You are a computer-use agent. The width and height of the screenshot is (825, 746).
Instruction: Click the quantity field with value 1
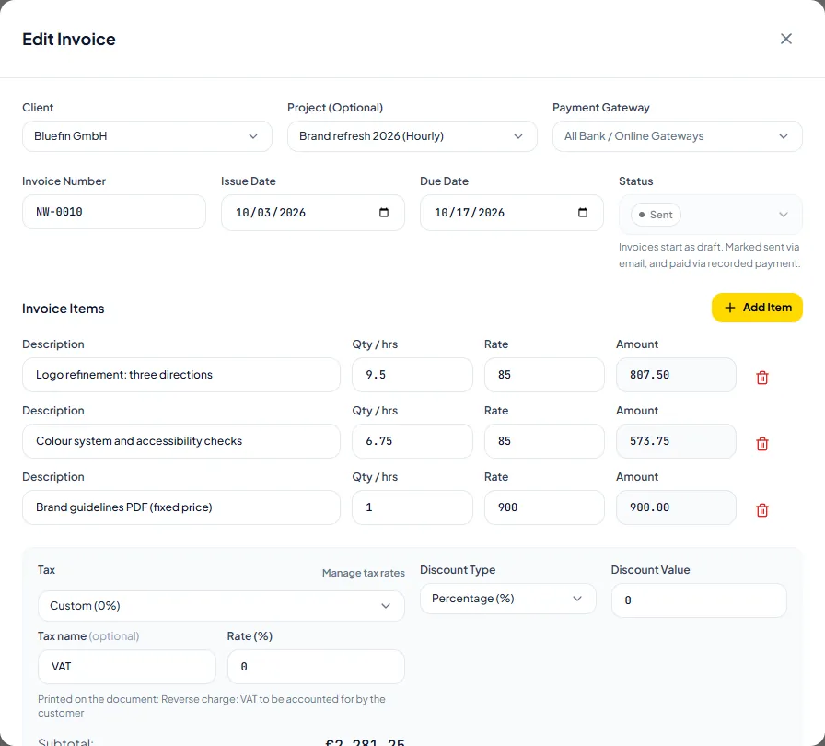[412, 507]
